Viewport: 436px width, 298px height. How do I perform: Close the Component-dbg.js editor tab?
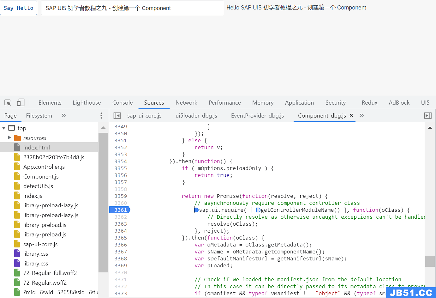click(351, 116)
